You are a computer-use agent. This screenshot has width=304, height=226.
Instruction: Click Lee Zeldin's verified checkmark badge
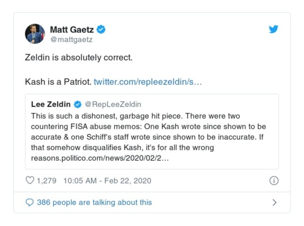77,104
